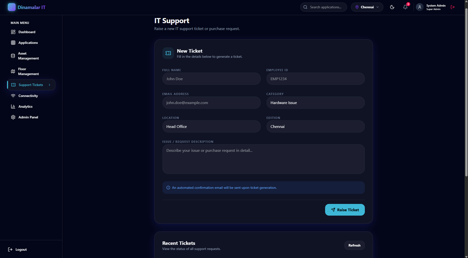
Task: Open the Edition dropdown showing Chennai
Action: pos(316,127)
